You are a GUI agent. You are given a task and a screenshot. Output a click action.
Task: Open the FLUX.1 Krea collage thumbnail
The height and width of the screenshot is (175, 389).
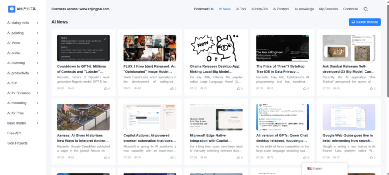[x=150, y=48]
